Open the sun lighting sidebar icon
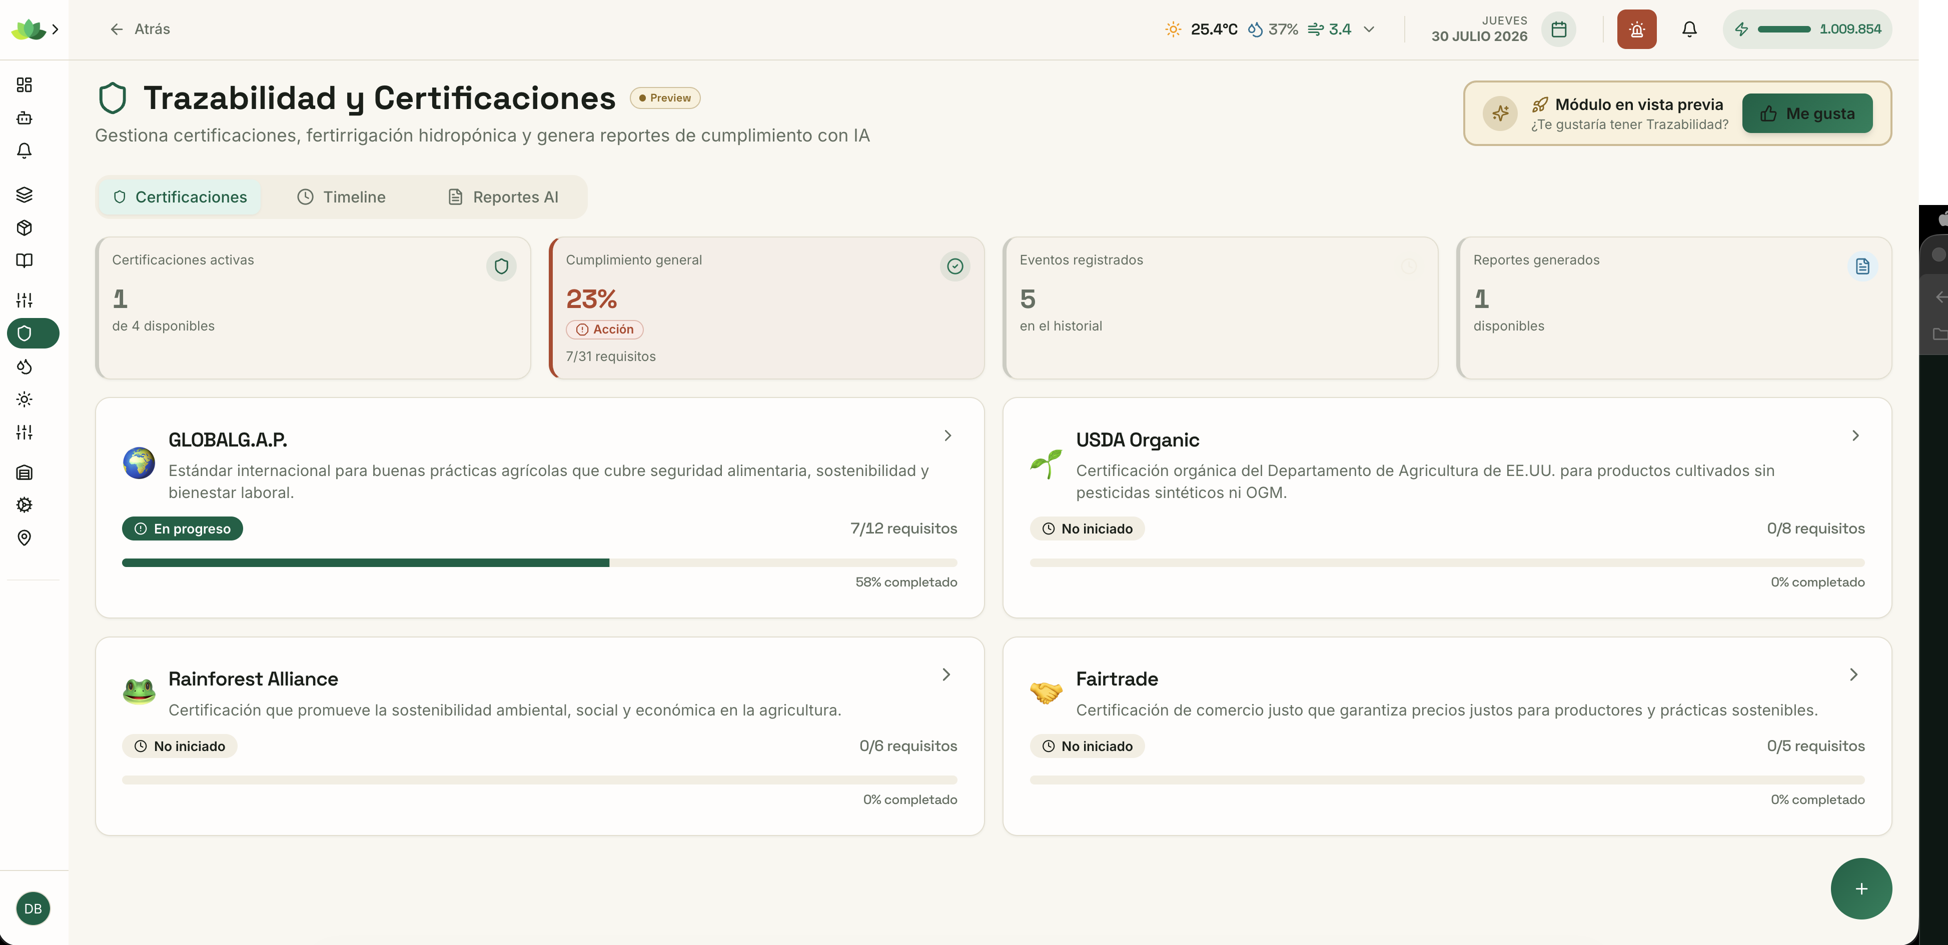Image resolution: width=1948 pixels, height=945 pixels. coord(24,399)
